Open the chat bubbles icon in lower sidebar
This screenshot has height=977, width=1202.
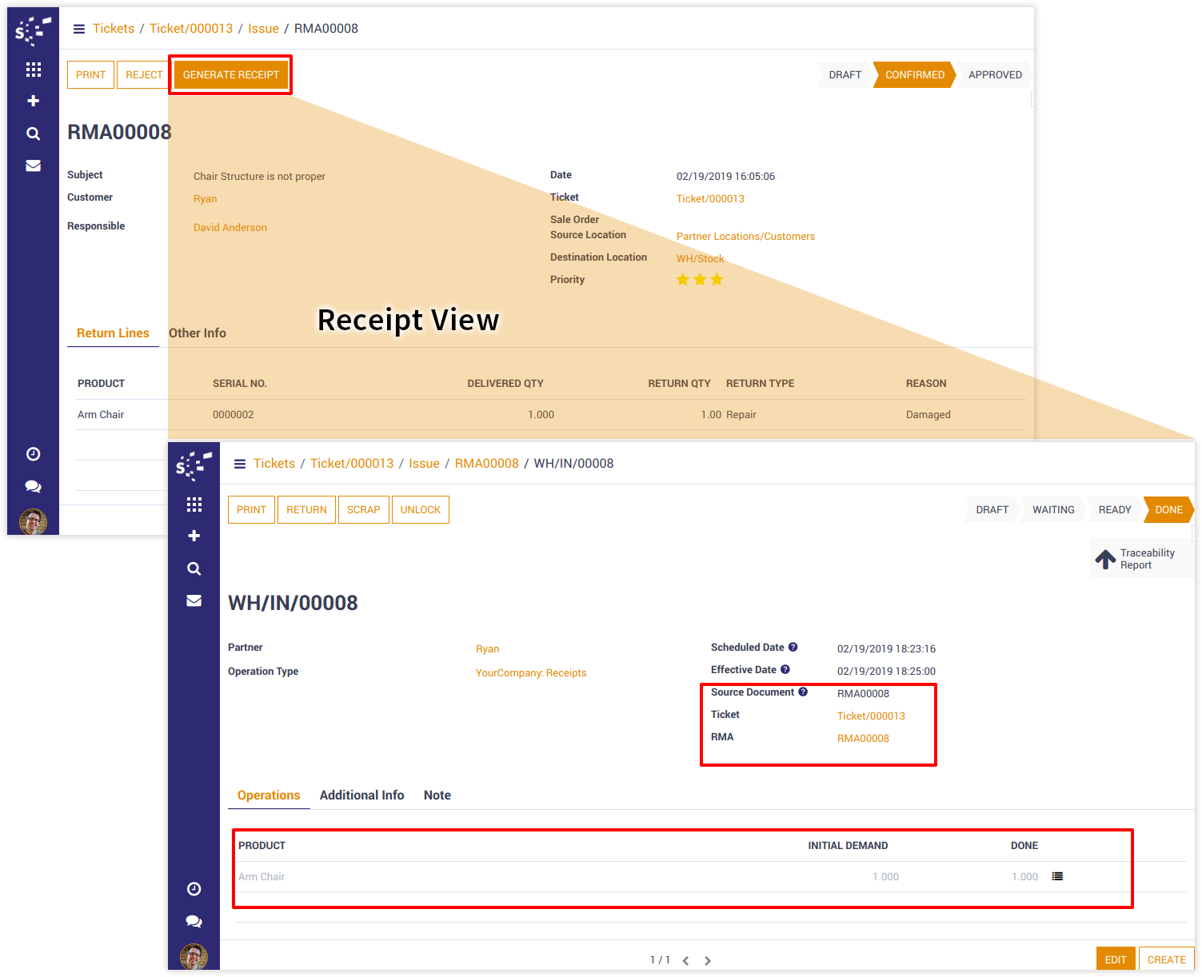(x=194, y=921)
